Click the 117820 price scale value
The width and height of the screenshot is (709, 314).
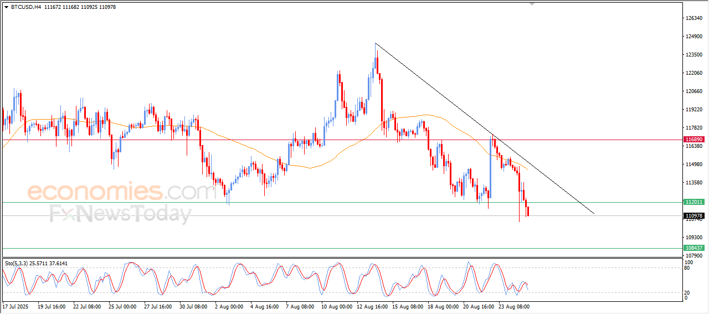pos(694,128)
